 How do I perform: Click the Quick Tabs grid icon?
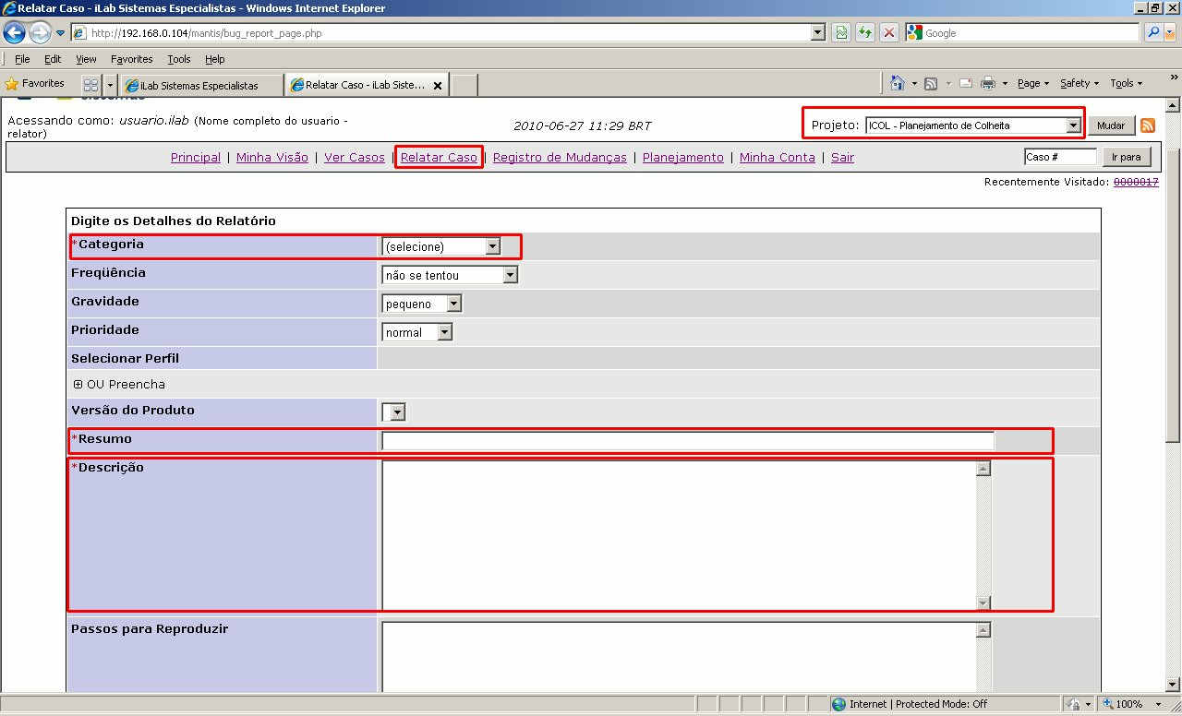pos(91,84)
